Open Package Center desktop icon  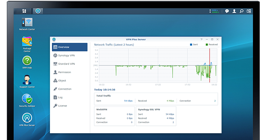(x=27, y=44)
